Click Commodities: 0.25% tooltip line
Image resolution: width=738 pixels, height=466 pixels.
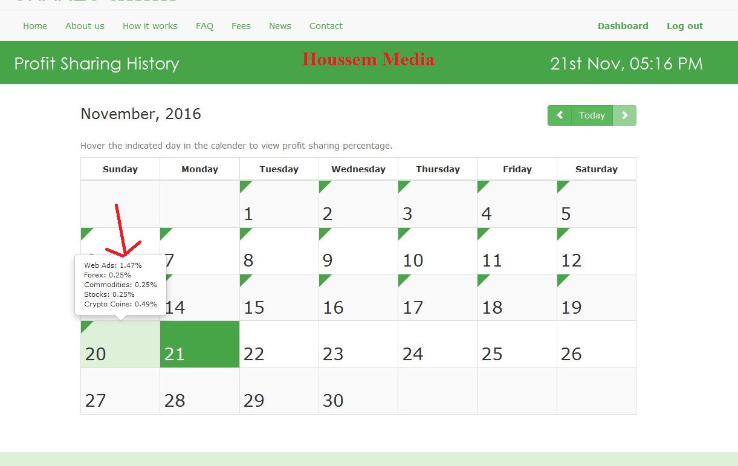pyautogui.click(x=120, y=285)
